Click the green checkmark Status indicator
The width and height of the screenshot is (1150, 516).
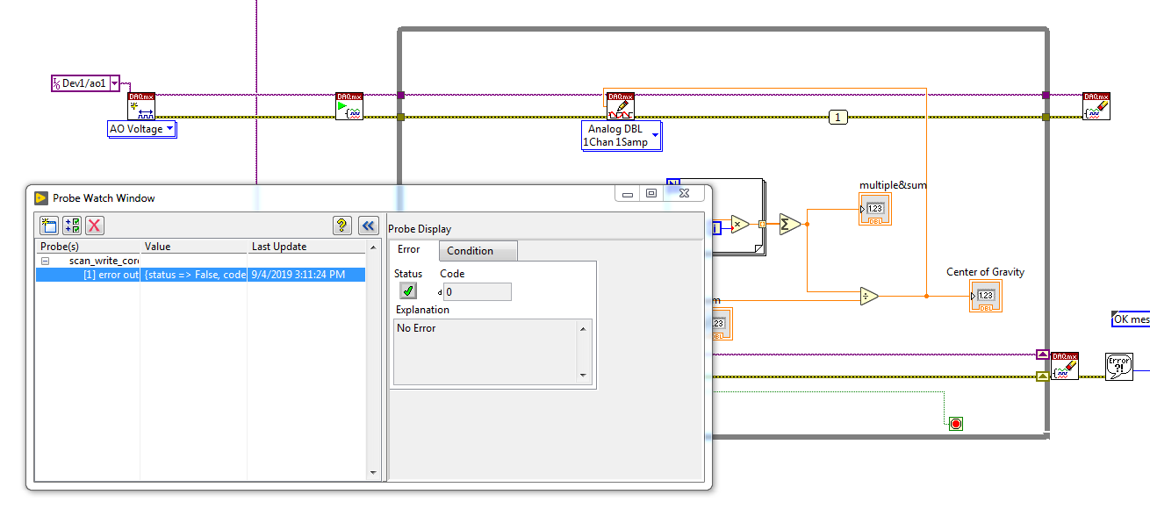(408, 292)
